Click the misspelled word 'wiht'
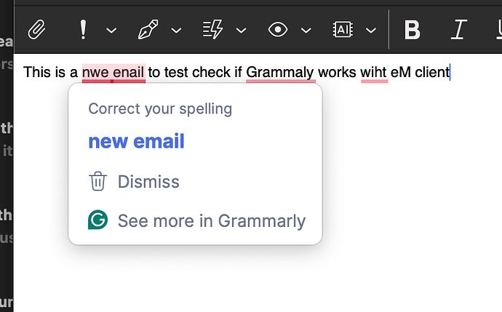The height and width of the screenshot is (312, 502). 374,72
